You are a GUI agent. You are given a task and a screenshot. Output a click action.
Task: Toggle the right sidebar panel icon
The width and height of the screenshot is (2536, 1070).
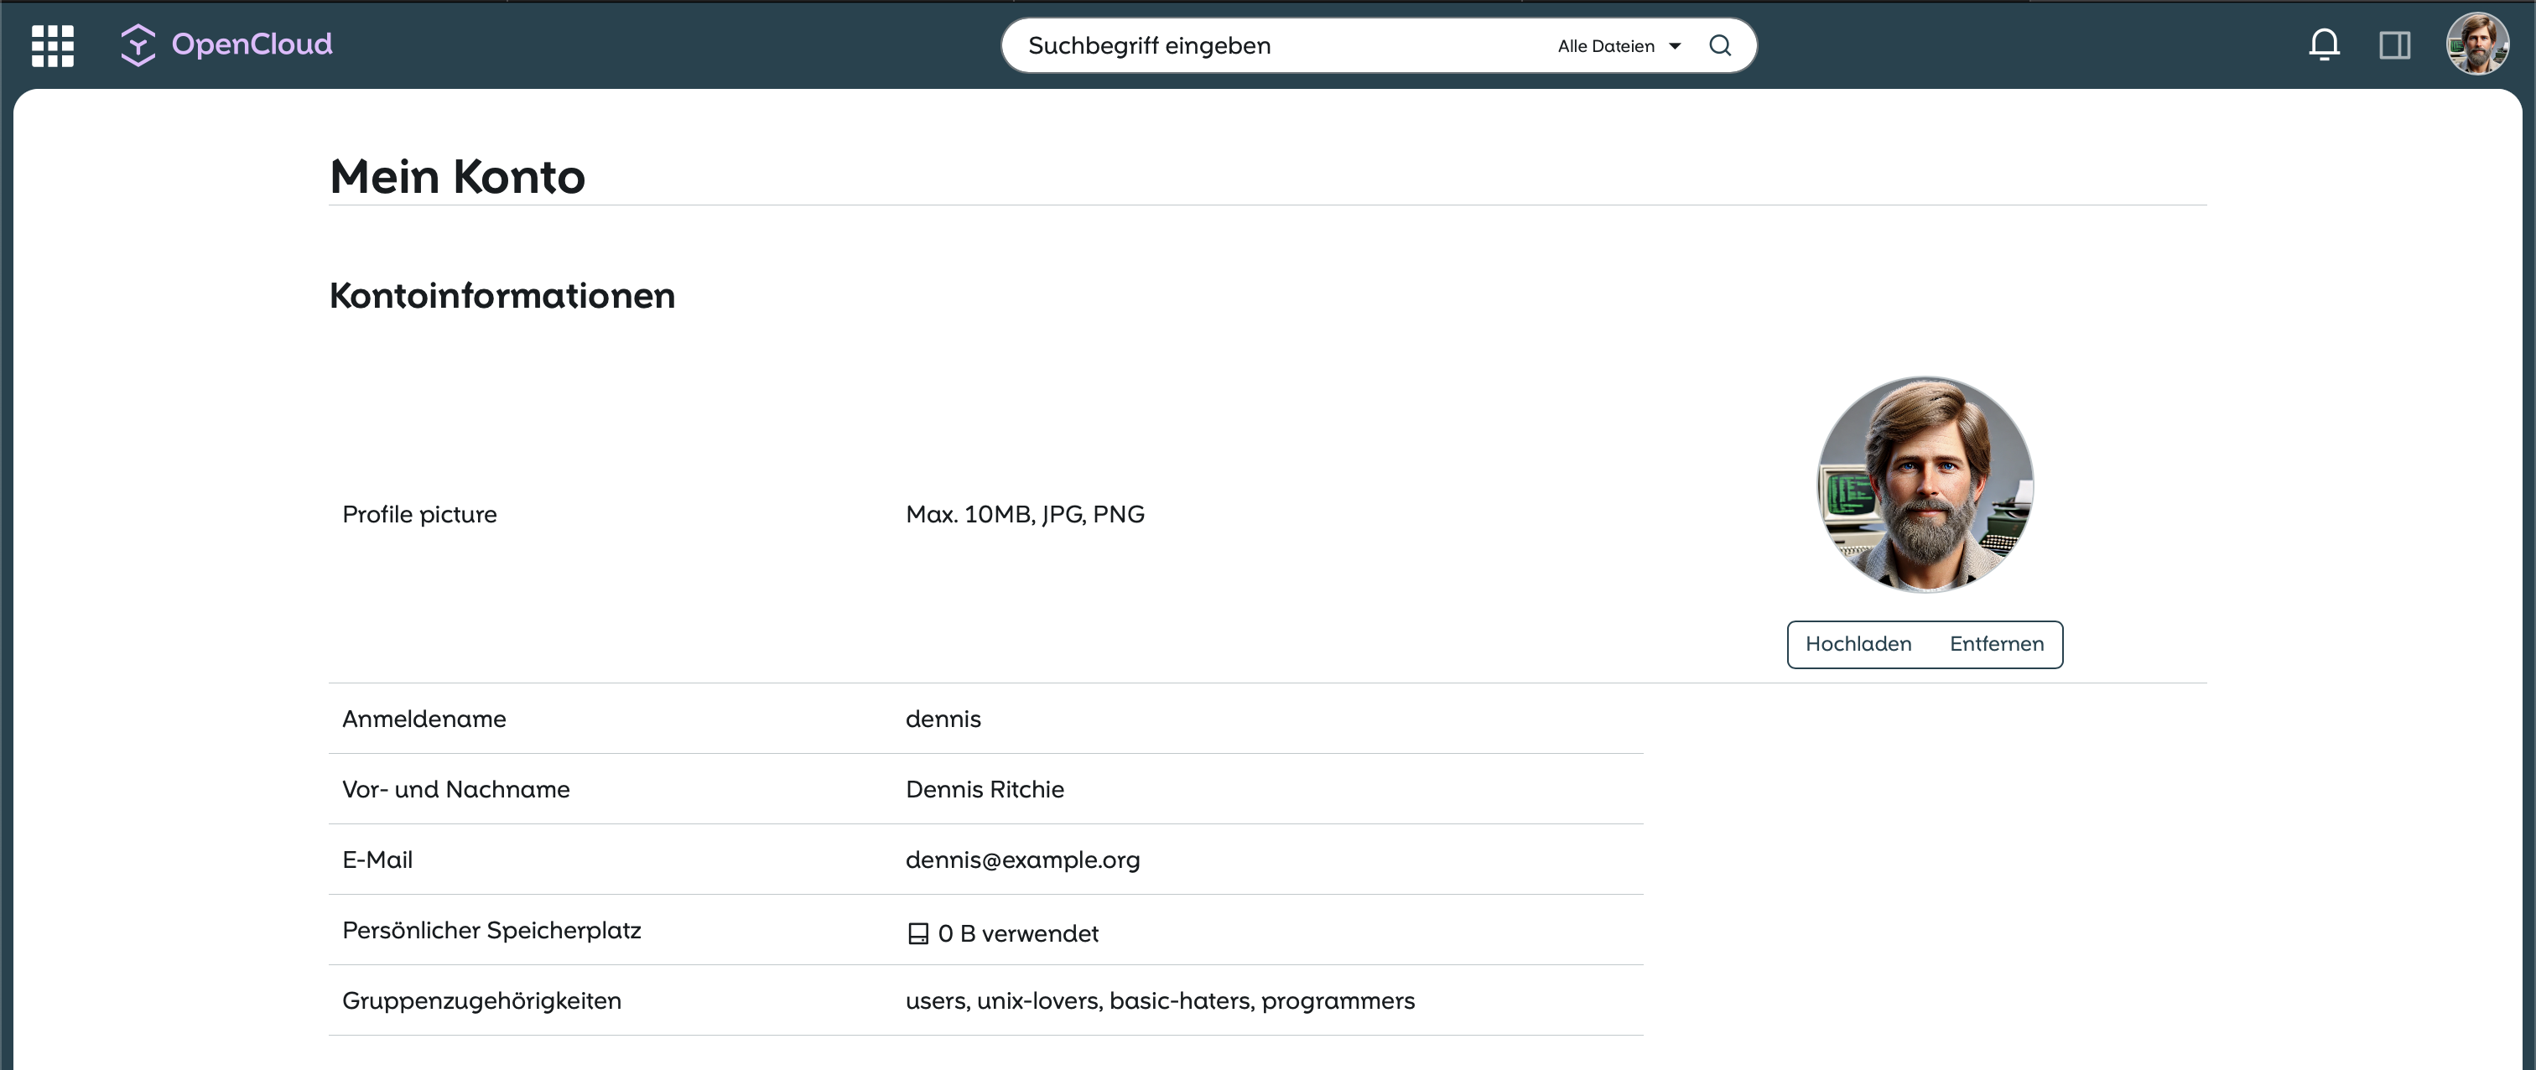pos(2394,45)
